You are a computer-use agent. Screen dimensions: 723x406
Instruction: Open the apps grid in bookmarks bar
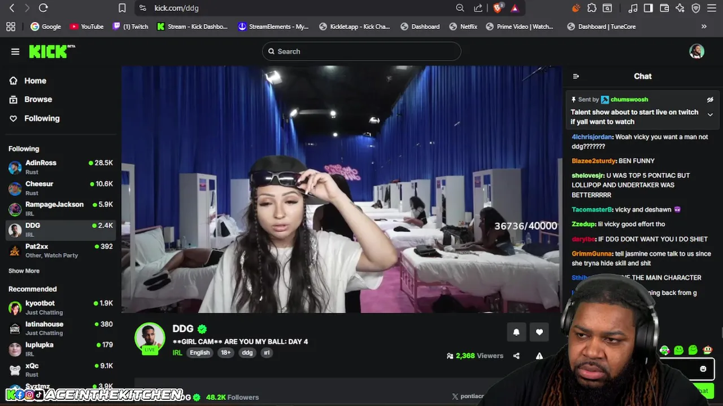pyautogui.click(x=11, y=27)
